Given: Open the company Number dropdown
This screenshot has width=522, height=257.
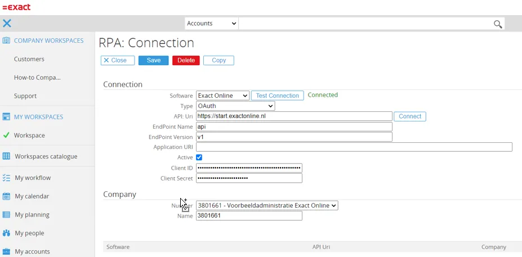Looking at the screenshot, I should (x=267, y=205).
